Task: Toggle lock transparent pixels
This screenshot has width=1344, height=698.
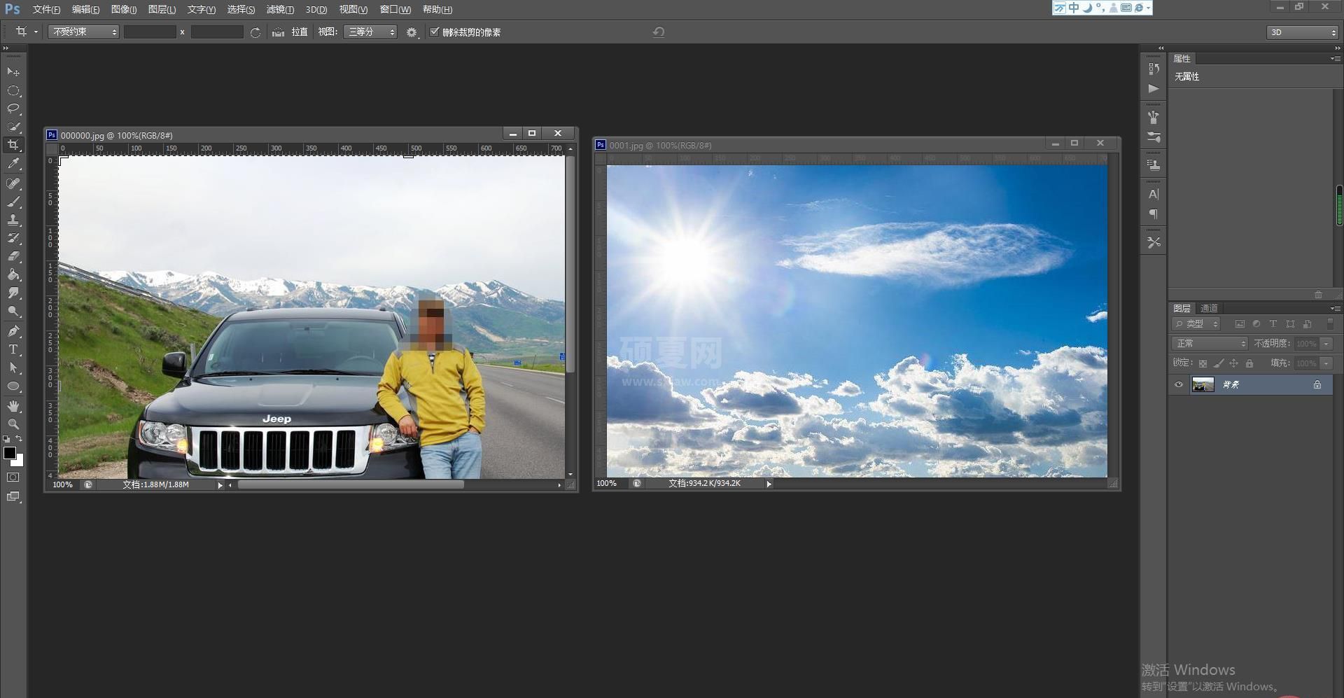Action: [1203, 363]
